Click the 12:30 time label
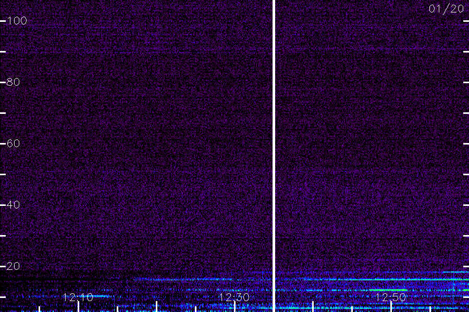 [x=234, y=297]
